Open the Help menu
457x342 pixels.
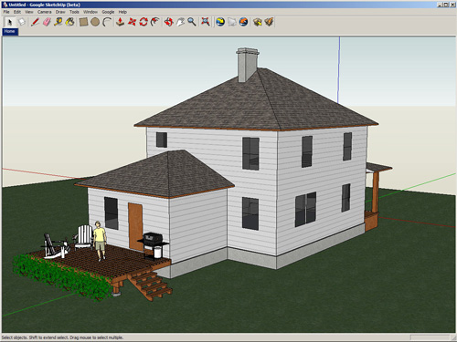point(122,12)
